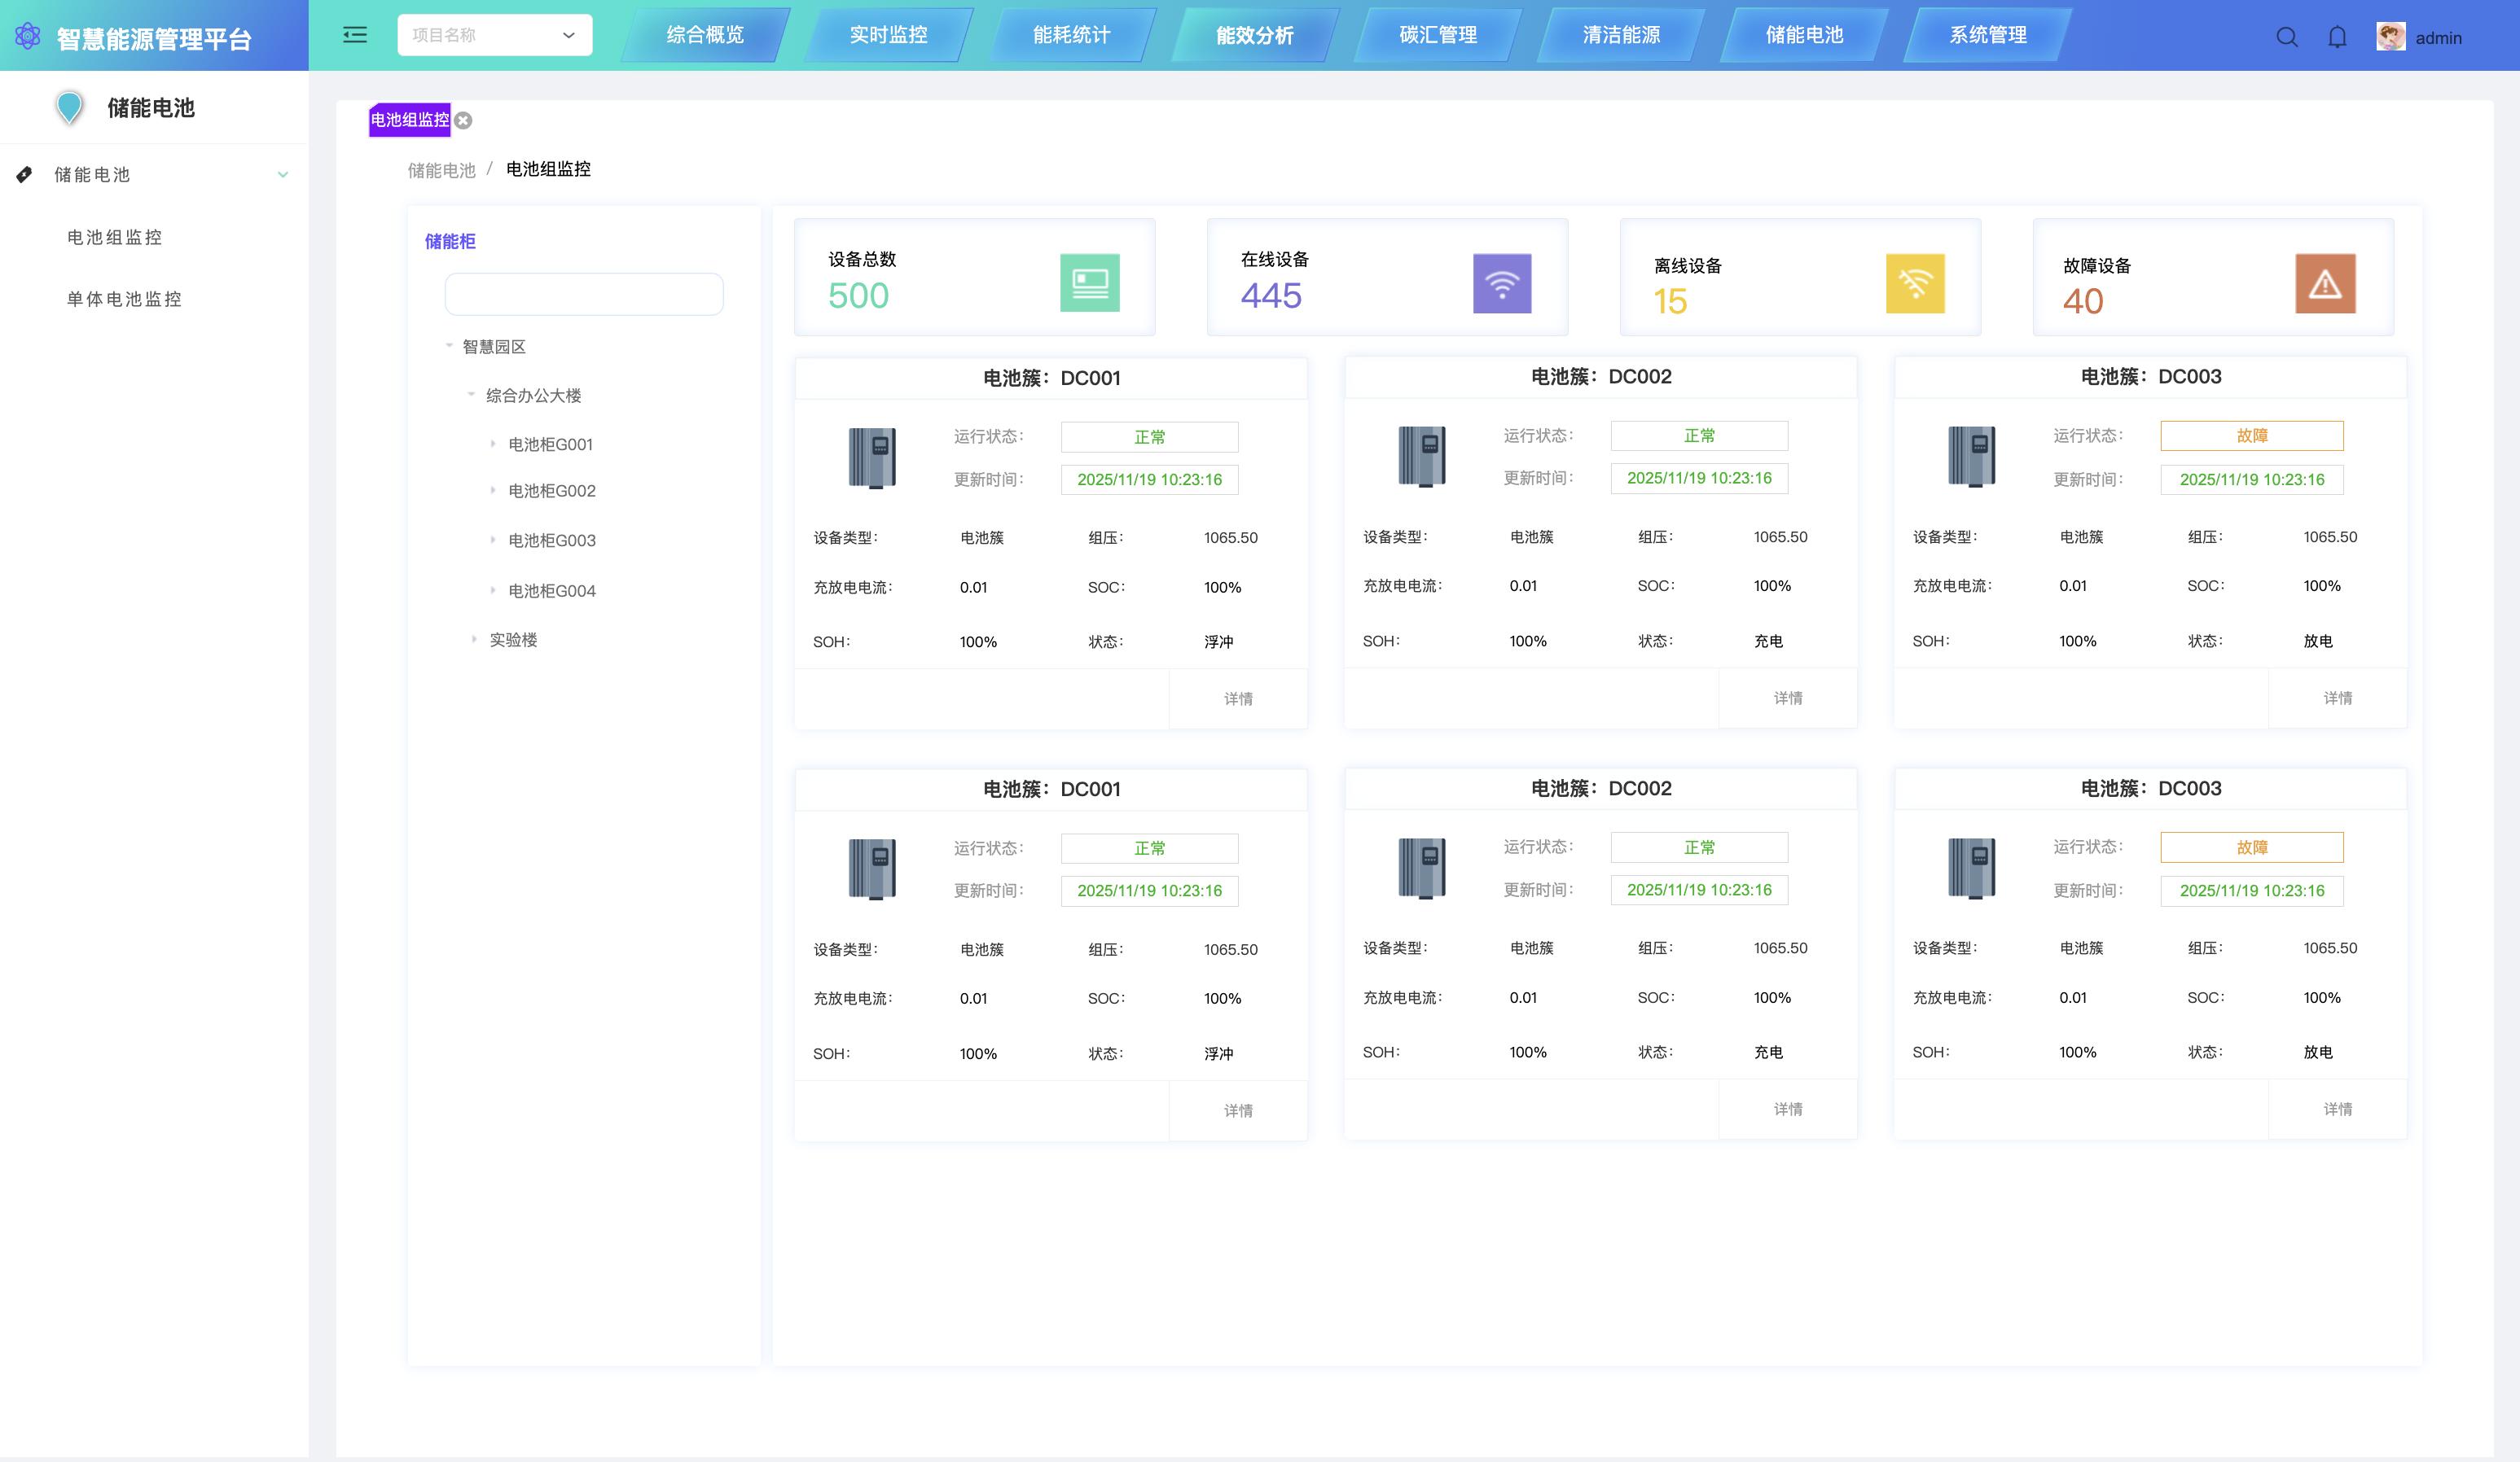This screenshot has width=2520, height=1462.
Task: Open the 项目名称 project dropdown
Action: [494, 35]
